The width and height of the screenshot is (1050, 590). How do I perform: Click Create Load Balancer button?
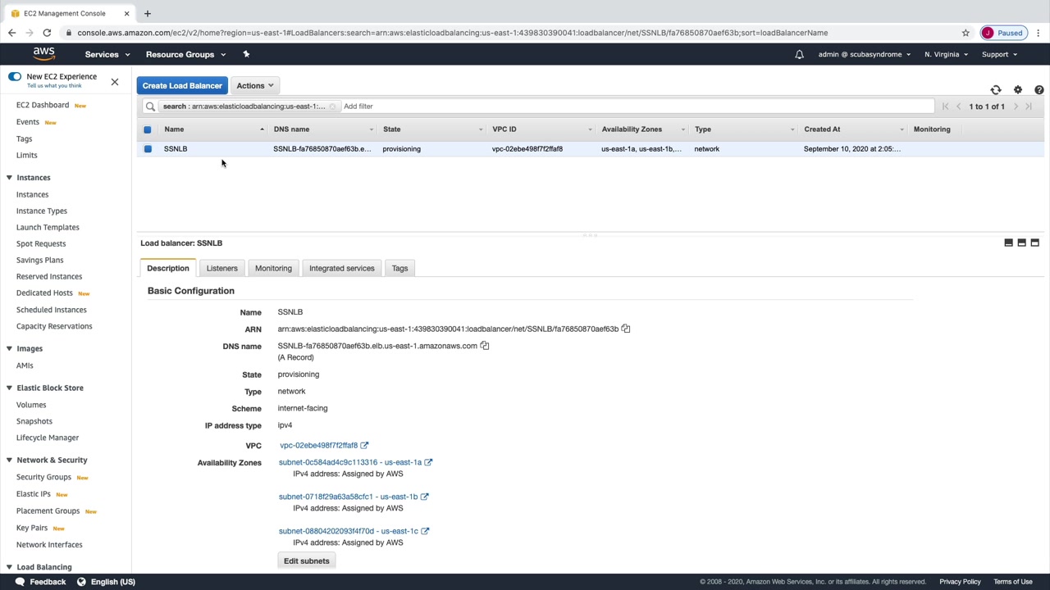click(x=182, y=85)
